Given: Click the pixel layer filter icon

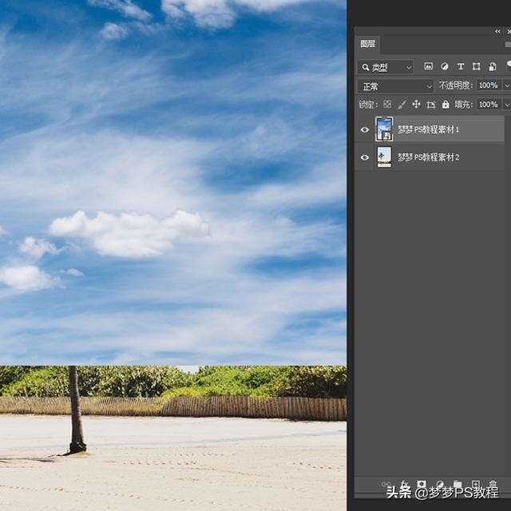Looking at the screenshot, I should (x=429, y=67).
